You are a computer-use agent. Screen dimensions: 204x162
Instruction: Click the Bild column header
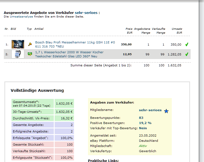(13, 29)
